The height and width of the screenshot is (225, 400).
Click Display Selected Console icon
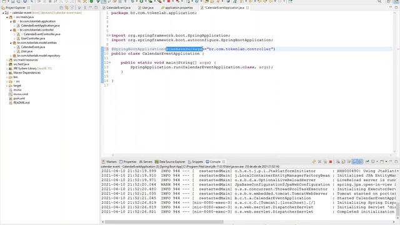[372, 162]
